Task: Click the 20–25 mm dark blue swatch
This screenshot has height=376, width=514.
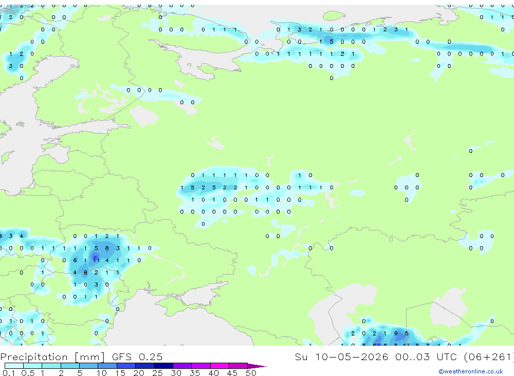Action: click(145, 366)
